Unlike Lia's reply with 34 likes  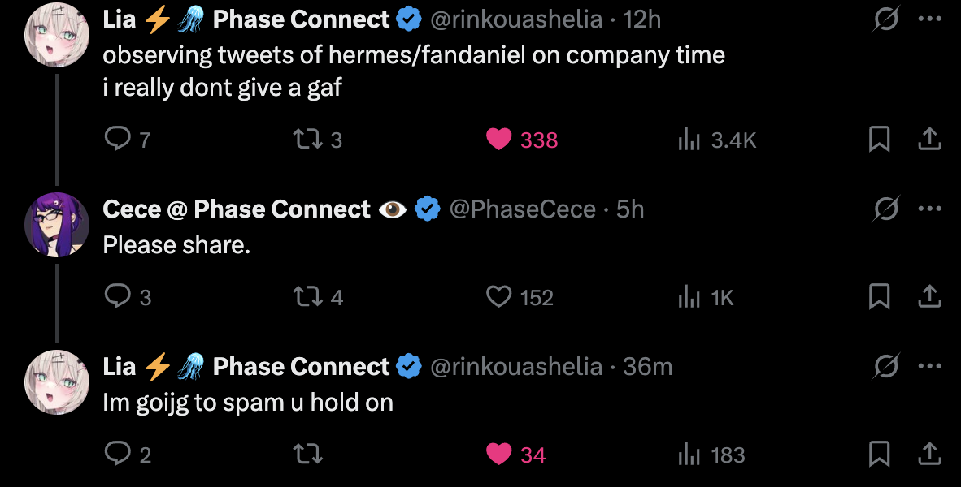coord(498,455)
